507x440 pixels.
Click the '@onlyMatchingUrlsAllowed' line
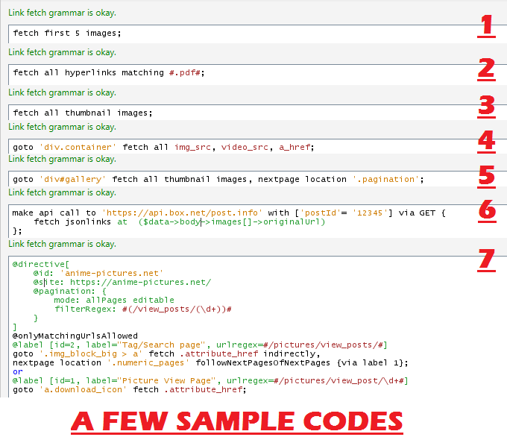(x=75, y=336)
